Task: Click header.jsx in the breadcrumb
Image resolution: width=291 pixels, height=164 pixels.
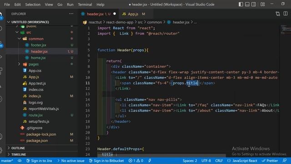Action: coord(181,22)
